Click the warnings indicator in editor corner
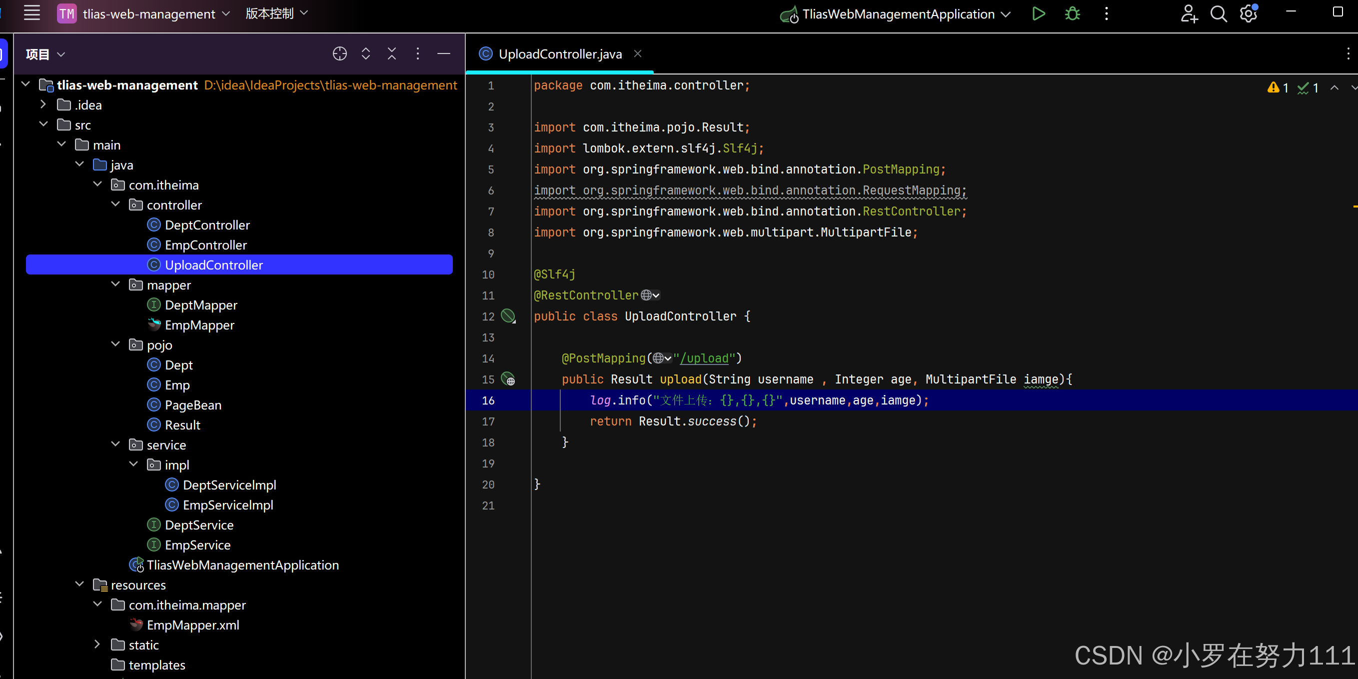1358x679 pixels. [1278, 88]
